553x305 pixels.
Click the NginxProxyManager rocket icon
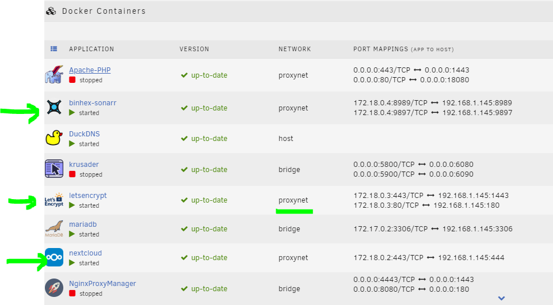(54, 288)
